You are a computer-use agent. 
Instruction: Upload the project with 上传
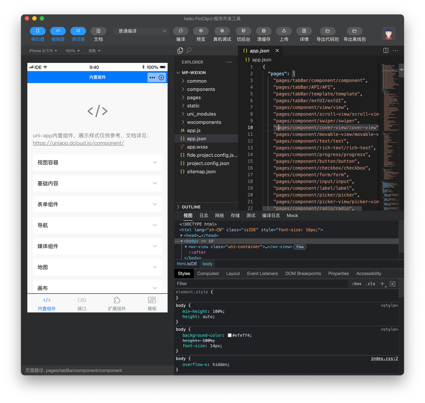click(x=284, y=34)
